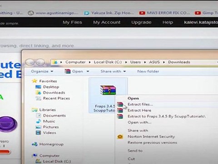Image resolution: width=218 pixels, height=164 pixels.
Task: Open www.agustinamigo bookmark
Action: click(53, 13)
